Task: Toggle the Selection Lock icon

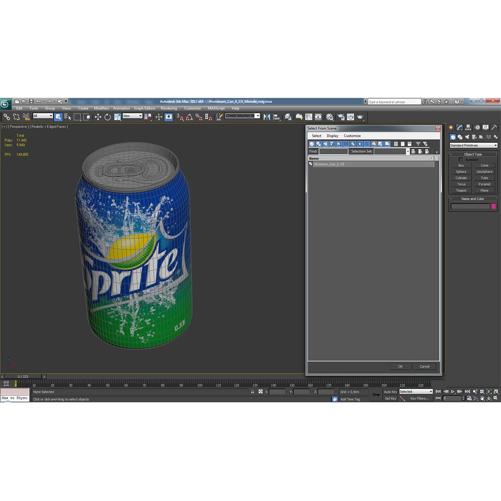Action: click(252, 392)
